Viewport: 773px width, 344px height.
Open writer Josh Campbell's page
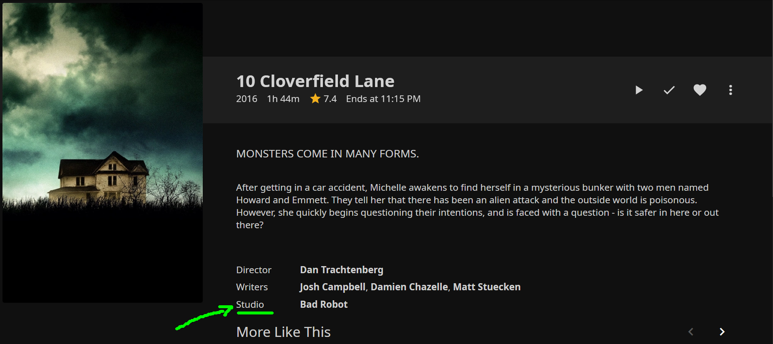[x=332, y=287]
